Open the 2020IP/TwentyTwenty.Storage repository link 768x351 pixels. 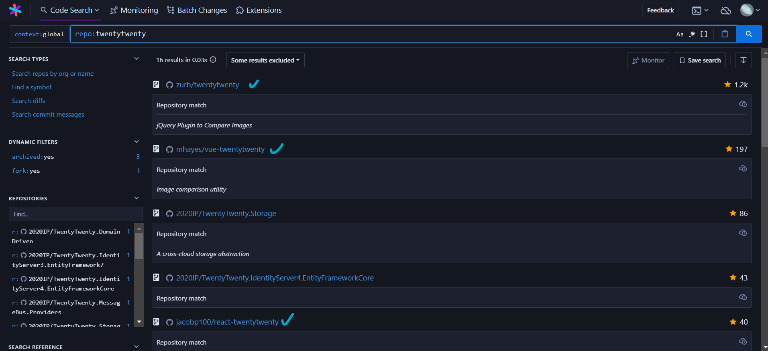click(x=226, y=214)
